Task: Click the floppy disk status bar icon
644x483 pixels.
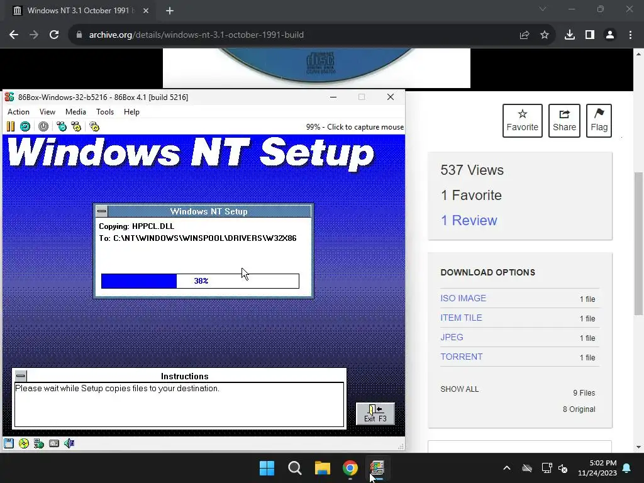Action: coord(9,443)
